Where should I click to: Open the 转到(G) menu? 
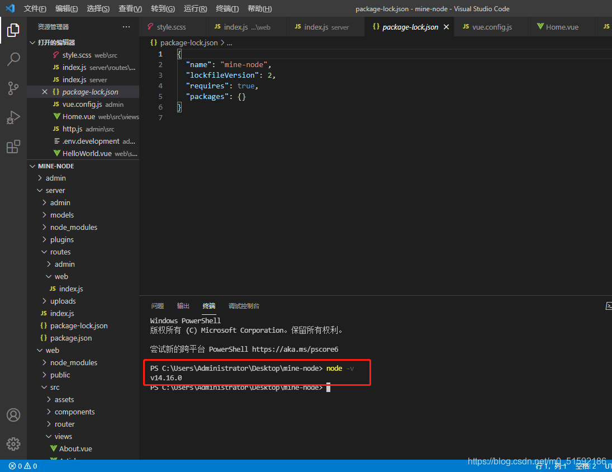coord(163,8)
